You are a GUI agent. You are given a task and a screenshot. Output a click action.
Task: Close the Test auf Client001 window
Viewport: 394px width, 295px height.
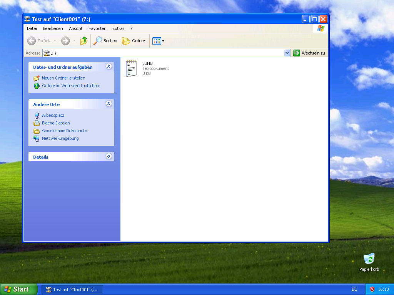(323, 19)
